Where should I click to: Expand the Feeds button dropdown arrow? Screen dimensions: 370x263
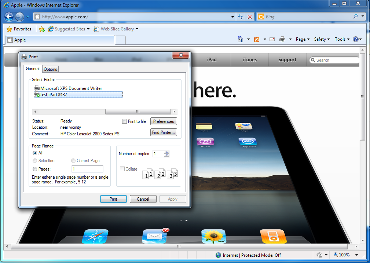265,39
